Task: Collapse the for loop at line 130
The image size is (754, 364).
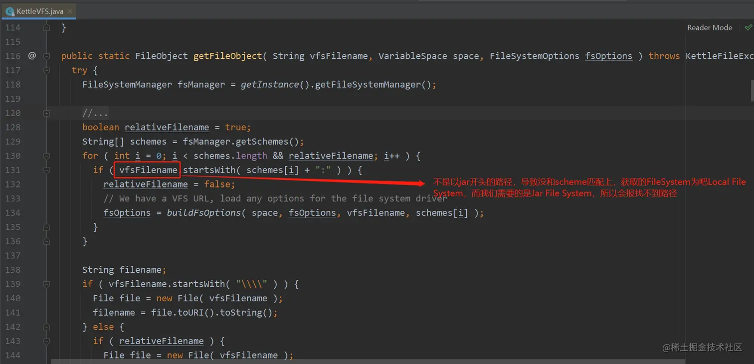Action: [x=46, y=156]
